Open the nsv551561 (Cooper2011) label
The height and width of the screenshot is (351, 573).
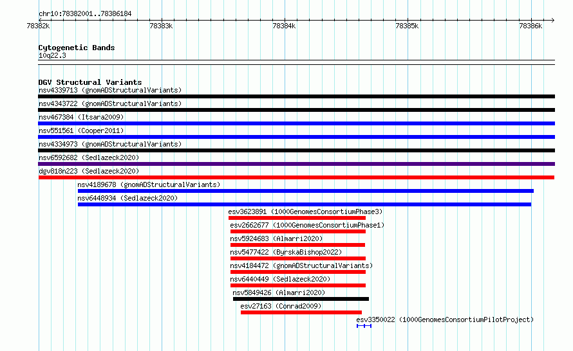point(81,130)
